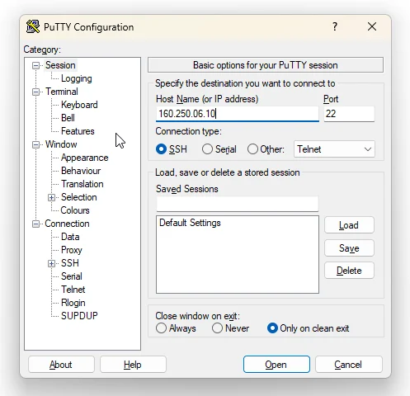Select the Connection category label
This screenshot has width=410, height=396.
67,224
